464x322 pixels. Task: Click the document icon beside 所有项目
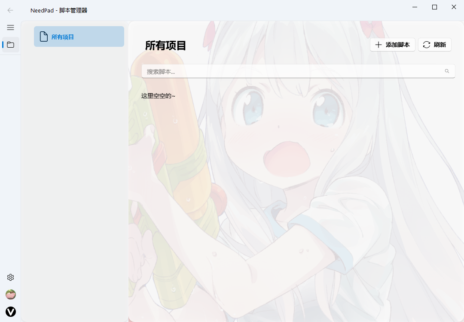click(43, 36)
